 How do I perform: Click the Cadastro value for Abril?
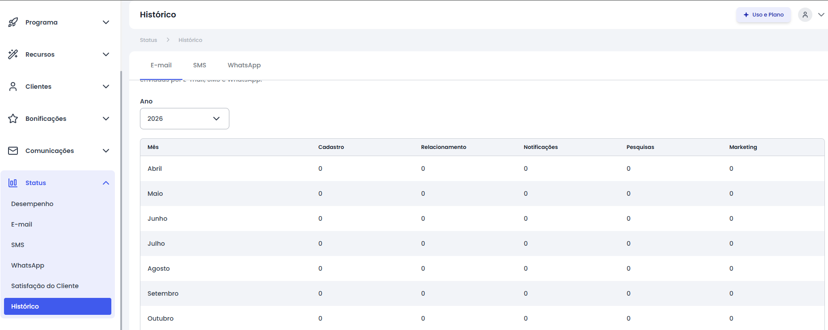click(x=320, y=169)
